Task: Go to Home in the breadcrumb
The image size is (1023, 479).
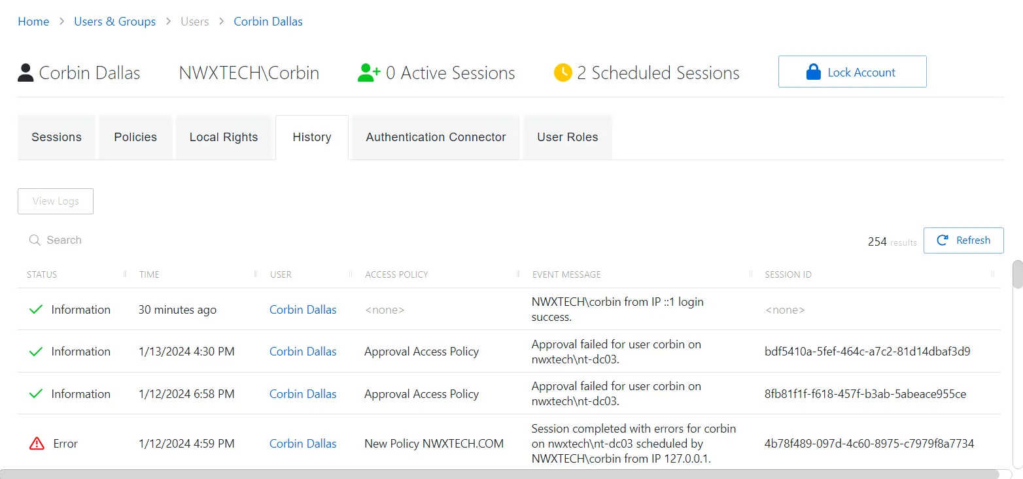Action: [x=33, y=22]
